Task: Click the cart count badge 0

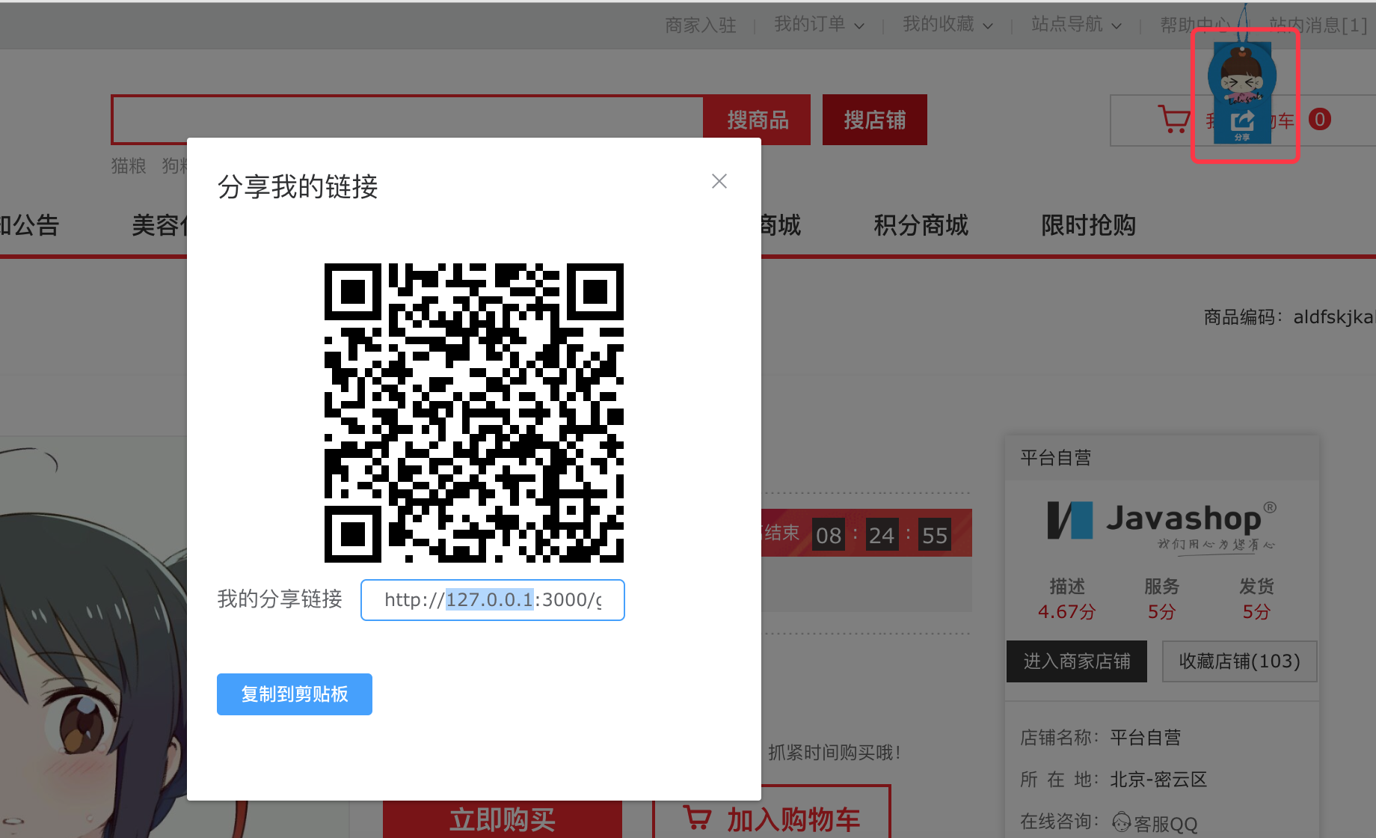Action: (x=1320, y=120)
